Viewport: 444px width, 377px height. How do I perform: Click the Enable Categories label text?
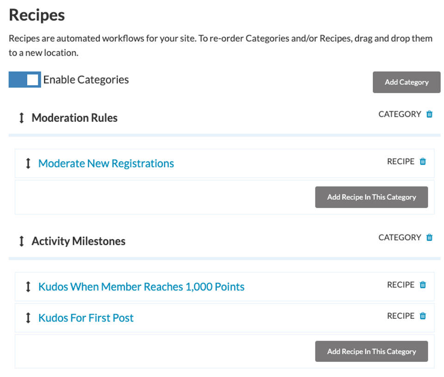click(x=86, y=79)
